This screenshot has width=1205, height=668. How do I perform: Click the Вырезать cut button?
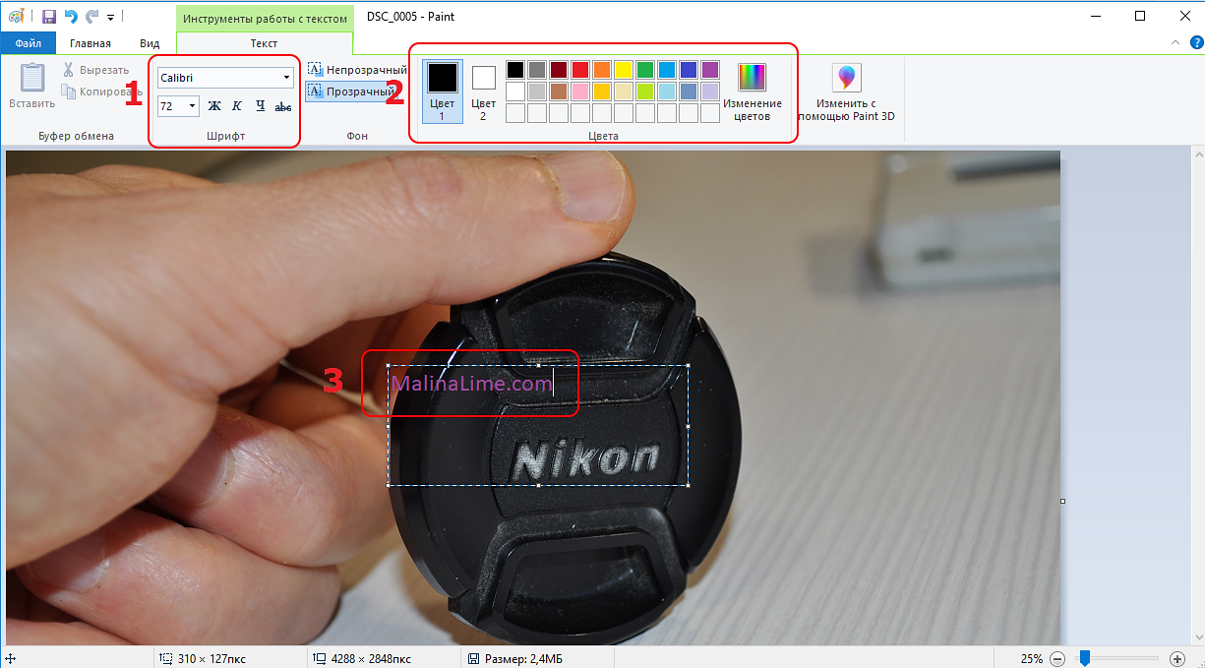95,70
